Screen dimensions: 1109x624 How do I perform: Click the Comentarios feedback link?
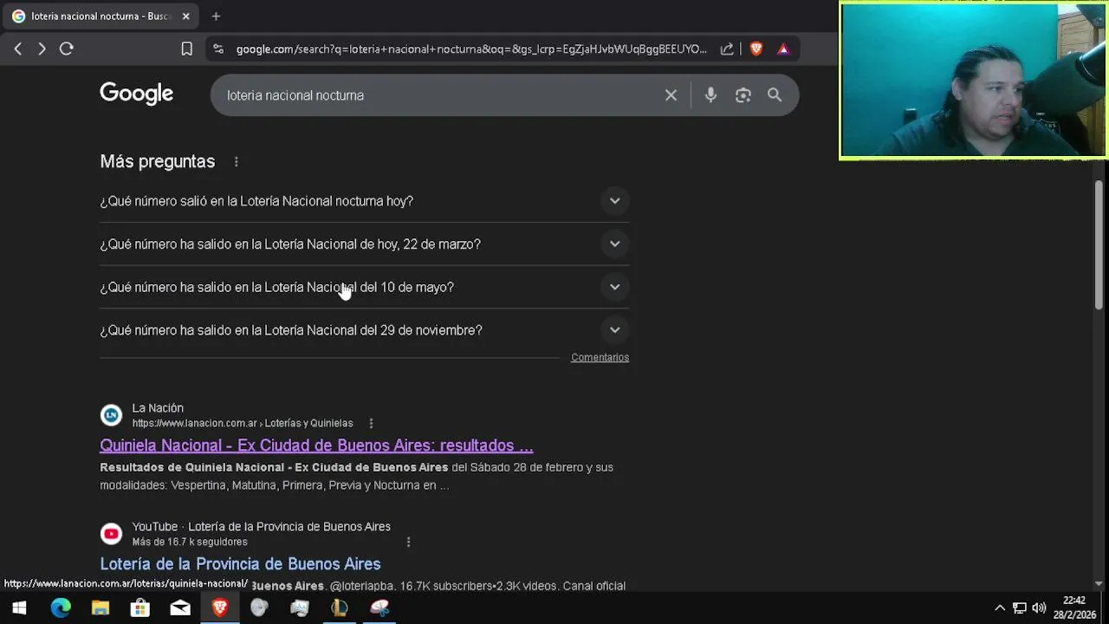click(x=600, y=357)
